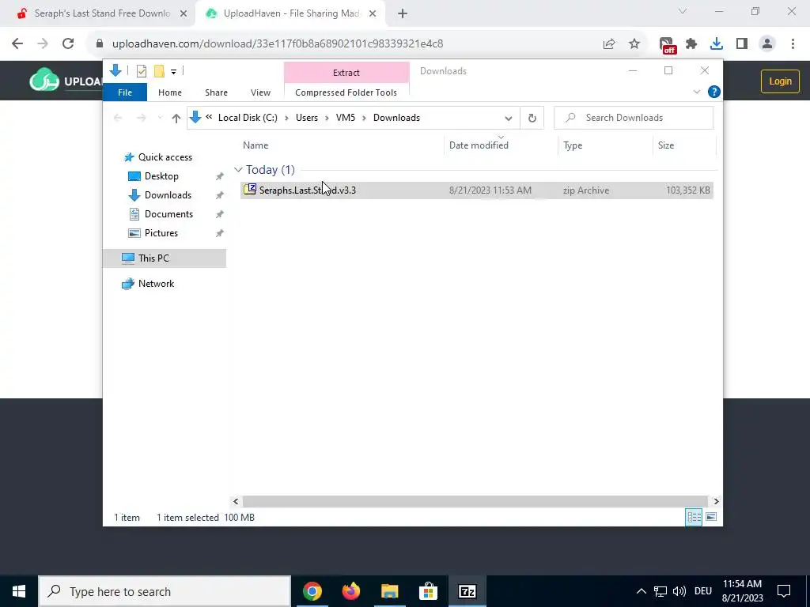This screenshot has height=607, width=810.
Task: Open Windows Start menu
Action: pos(19,591)
